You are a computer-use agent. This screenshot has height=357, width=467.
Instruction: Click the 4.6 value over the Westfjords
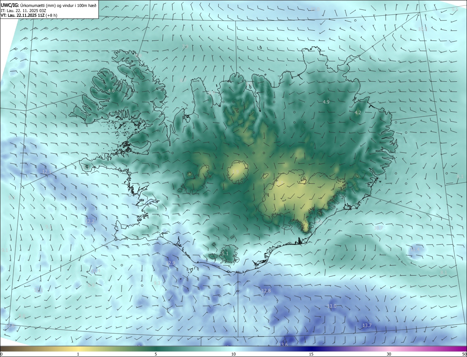[x=111, y=91]
